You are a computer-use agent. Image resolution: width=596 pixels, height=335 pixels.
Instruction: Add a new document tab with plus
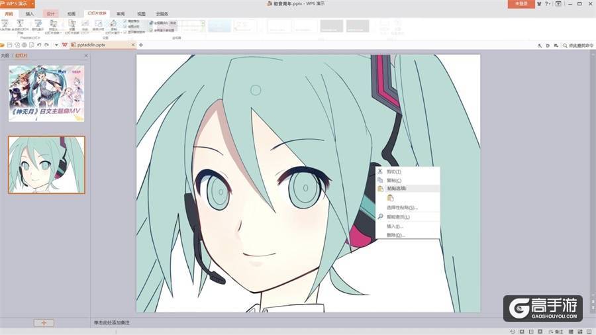click(x=141, y=45)
